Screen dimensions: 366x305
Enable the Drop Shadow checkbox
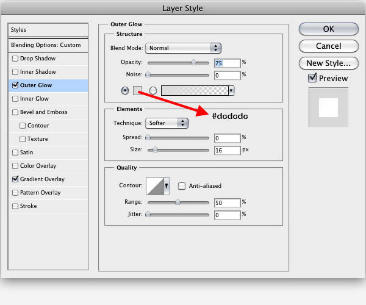pos(15,59)
